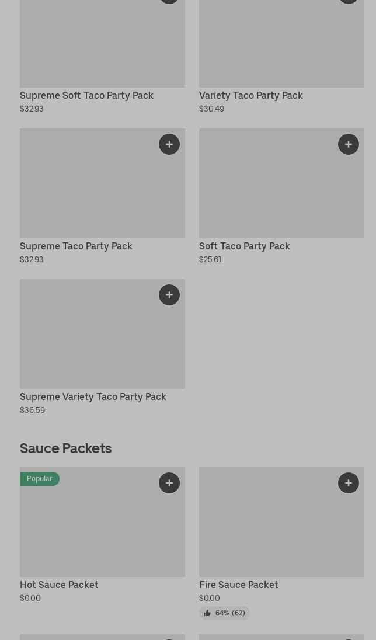376x640 pixels.
Task: Open Variety Taco Party Pack title
Action: pos(250,95)
